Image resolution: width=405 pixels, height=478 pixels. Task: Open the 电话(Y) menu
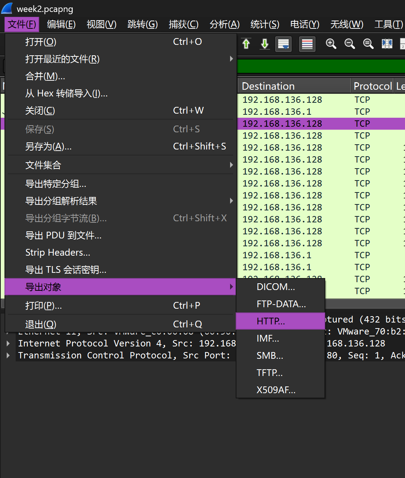[305, 25]
